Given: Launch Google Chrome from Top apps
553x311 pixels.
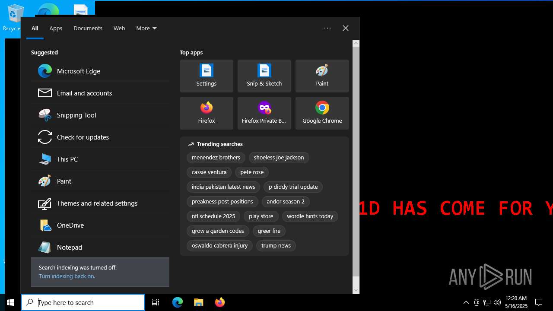Looking at the screenshot, I should [x=322, y=113].
